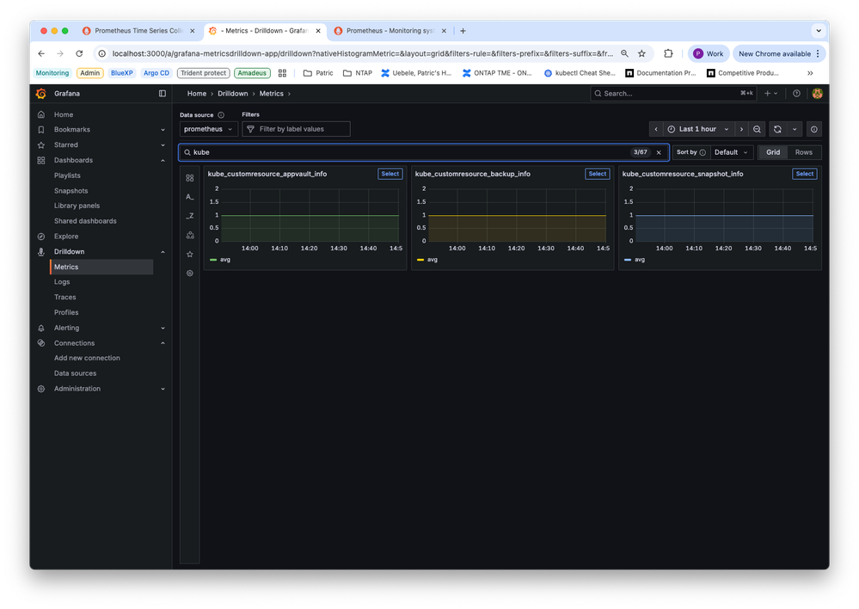Switch metrics layout to Grid
The width and height of the screenshot is (859, 609).
point(773,152)
